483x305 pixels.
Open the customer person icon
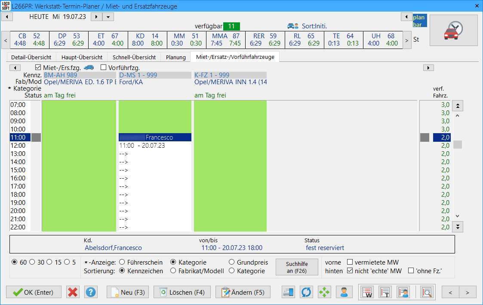coord(344,292)
